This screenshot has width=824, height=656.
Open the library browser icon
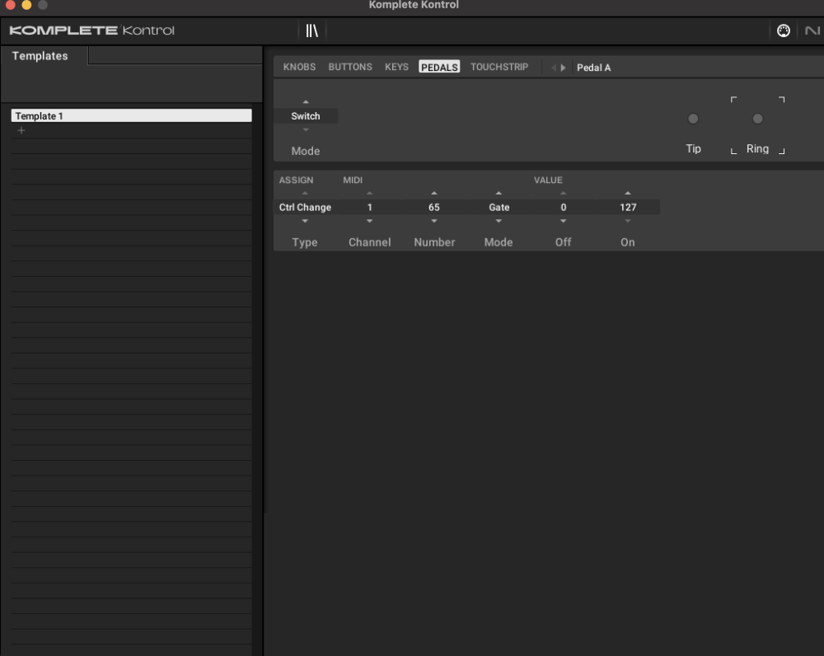tap(312, 30)
